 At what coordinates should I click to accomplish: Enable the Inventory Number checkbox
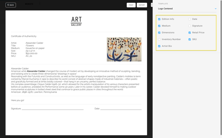(x=159, y=39)
